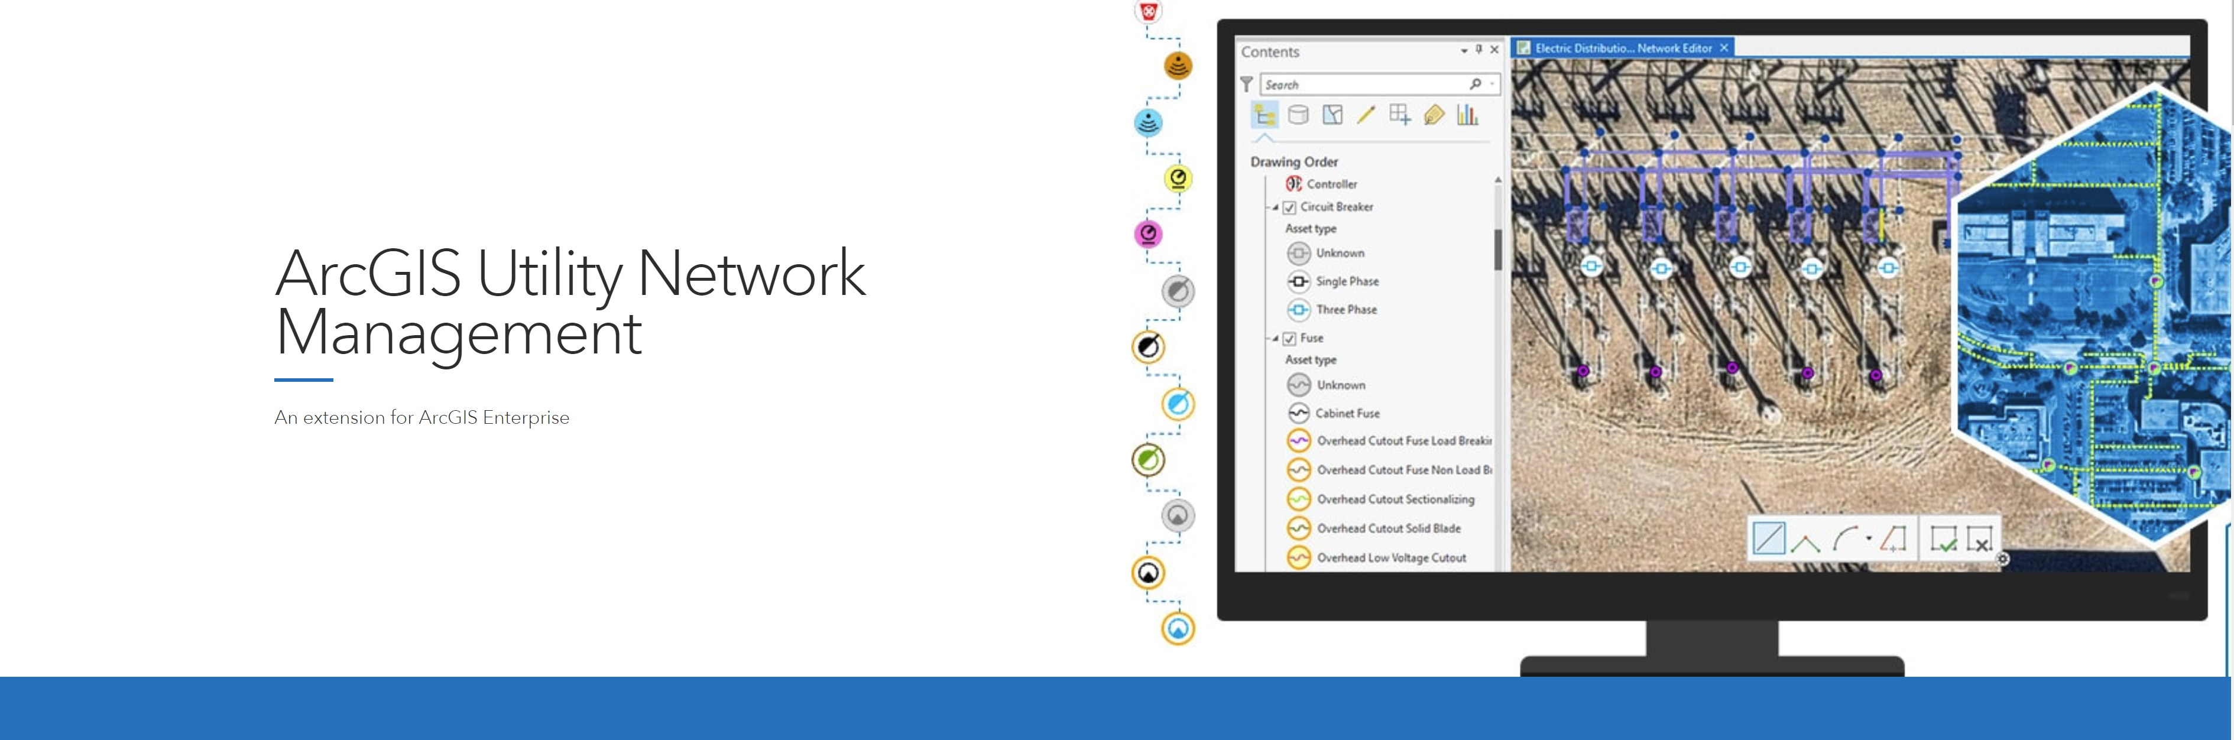Toggle auto-hide pin on Contents pane
This screenshot has height=740, width=2234.
1478,50
